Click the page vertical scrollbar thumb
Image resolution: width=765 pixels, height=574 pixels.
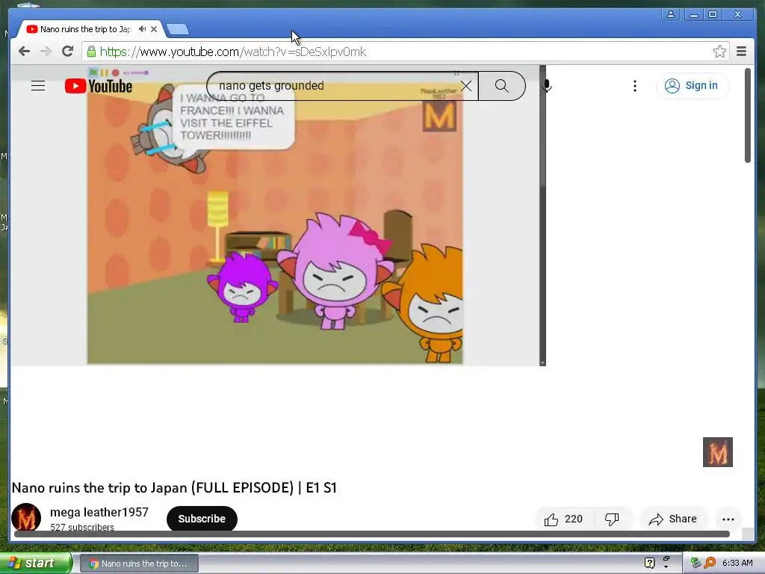point(747,115)
